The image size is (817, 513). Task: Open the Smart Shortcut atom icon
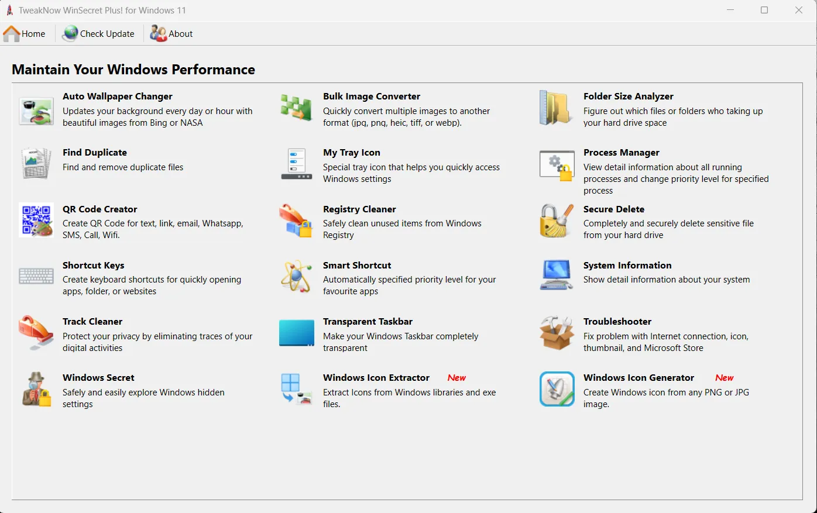(x=296, y=277)
